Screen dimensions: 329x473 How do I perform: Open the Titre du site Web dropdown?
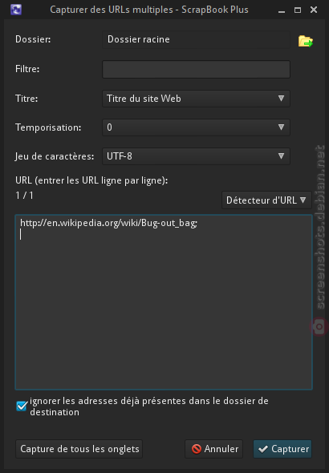(196, 99)
